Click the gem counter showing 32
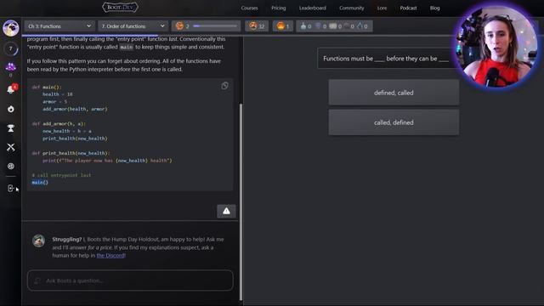 [x=257, y=26]
